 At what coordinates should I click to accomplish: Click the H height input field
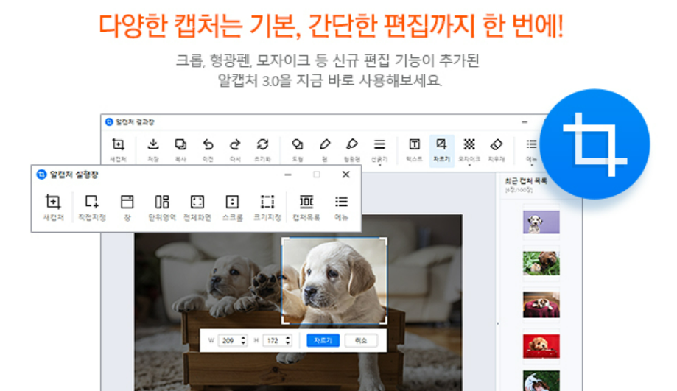pyautogui.click(x=275, y=340)
